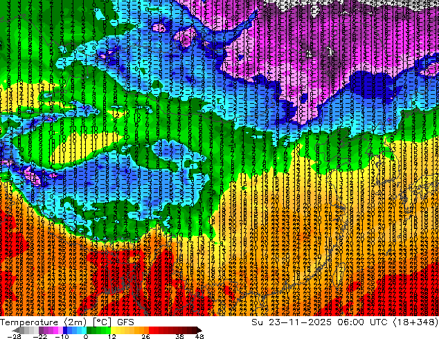Click the forecast offset "(18+348)"
The image size is (439, 339).
click(415, 322)
